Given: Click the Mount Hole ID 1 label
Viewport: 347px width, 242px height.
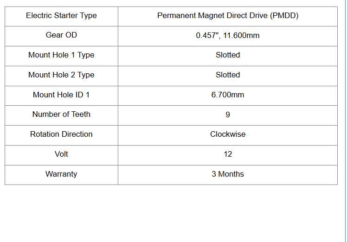Looking at the screenshot, I should point(61,95).
